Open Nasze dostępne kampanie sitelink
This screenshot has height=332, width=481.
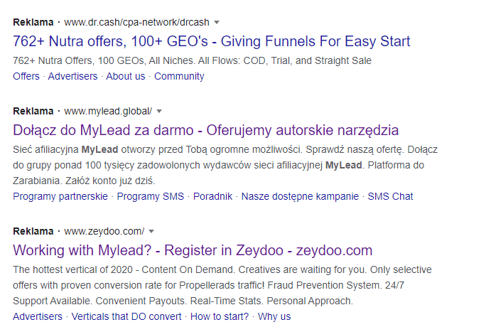pos(301,196)
